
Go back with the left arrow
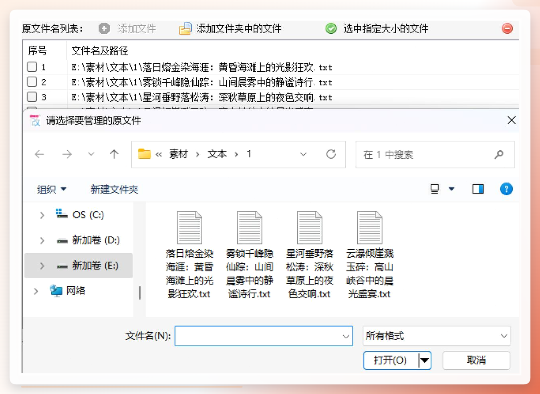point(39,154)
